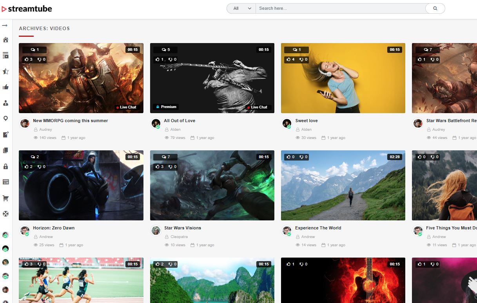Click the like count on runners track video

point(29,264)
